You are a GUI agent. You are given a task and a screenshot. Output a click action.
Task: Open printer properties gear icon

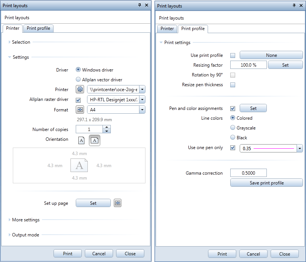(x=80, y=90)
